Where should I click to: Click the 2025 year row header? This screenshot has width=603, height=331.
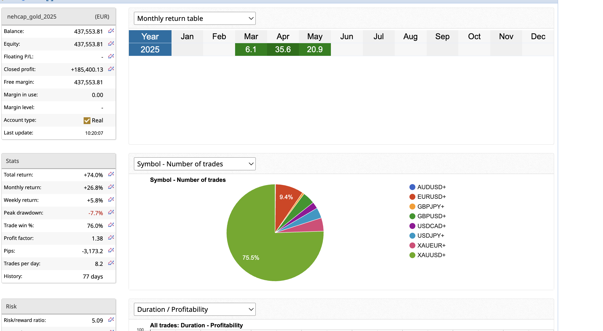pos(150,50)
